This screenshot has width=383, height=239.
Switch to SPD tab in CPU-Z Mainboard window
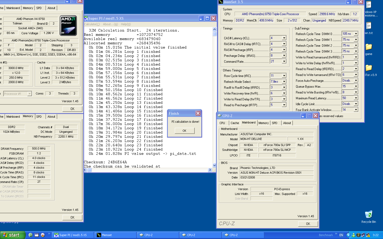pyautogui.click(x=275, y=123)
